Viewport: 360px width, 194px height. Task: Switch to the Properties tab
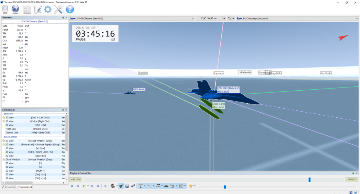[x=9, y=187]
